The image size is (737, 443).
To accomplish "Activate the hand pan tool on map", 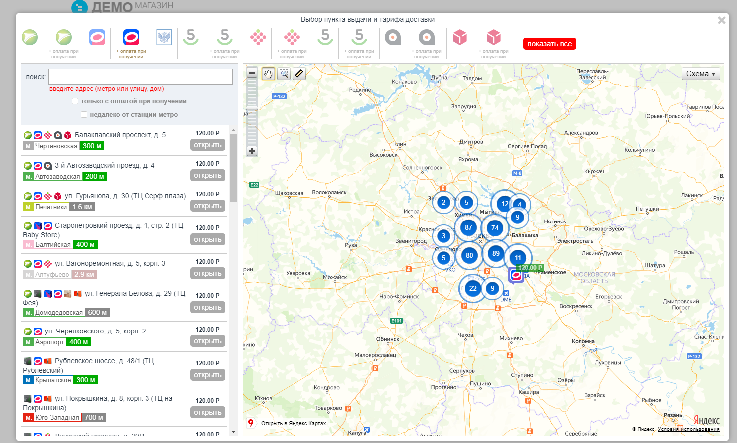I will click(x=268, y=74).
